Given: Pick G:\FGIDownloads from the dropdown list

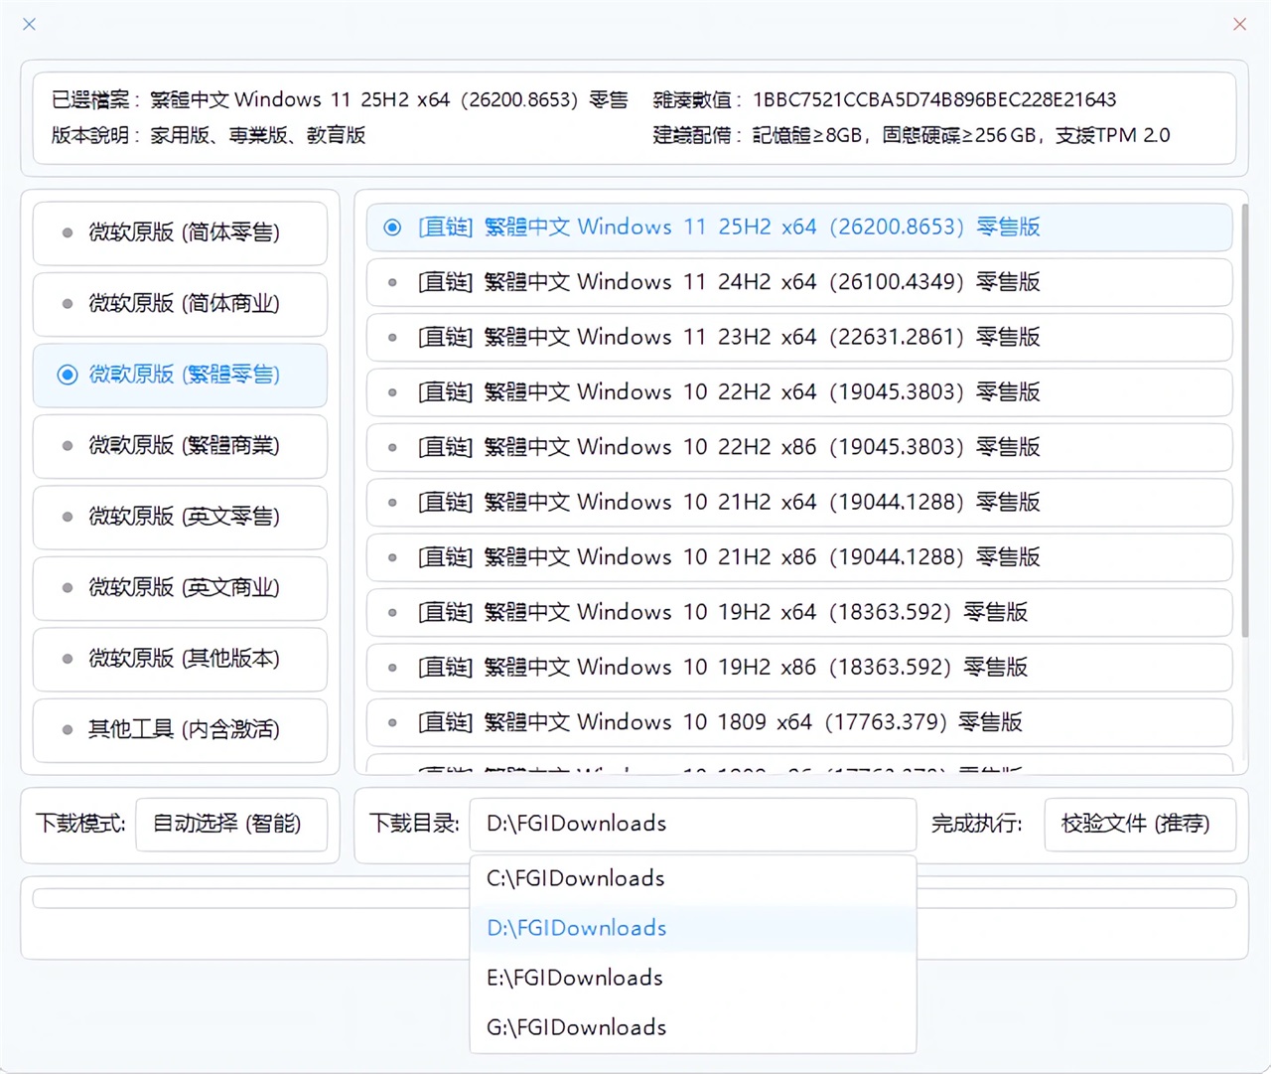Looking at the screenshot, I should pyautogui.click(x=693, y=1028).
